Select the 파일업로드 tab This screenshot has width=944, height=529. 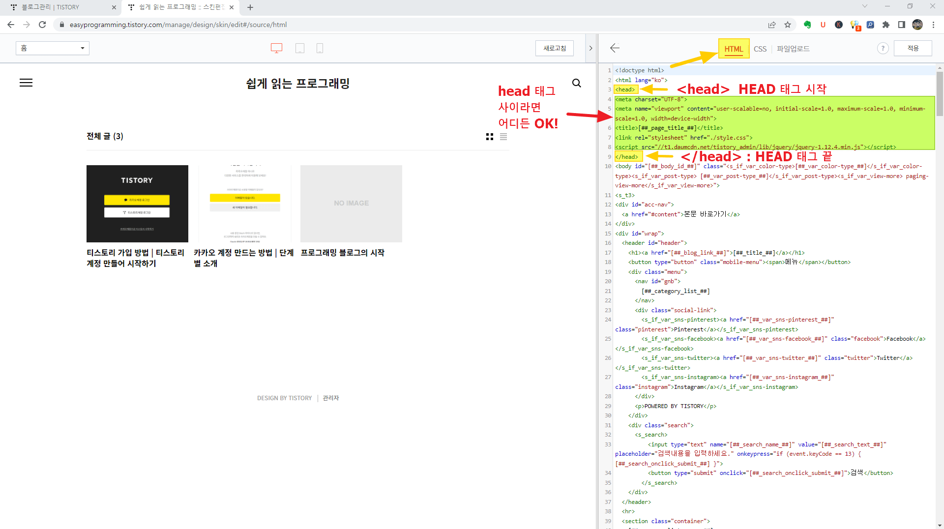pos(793,48)
